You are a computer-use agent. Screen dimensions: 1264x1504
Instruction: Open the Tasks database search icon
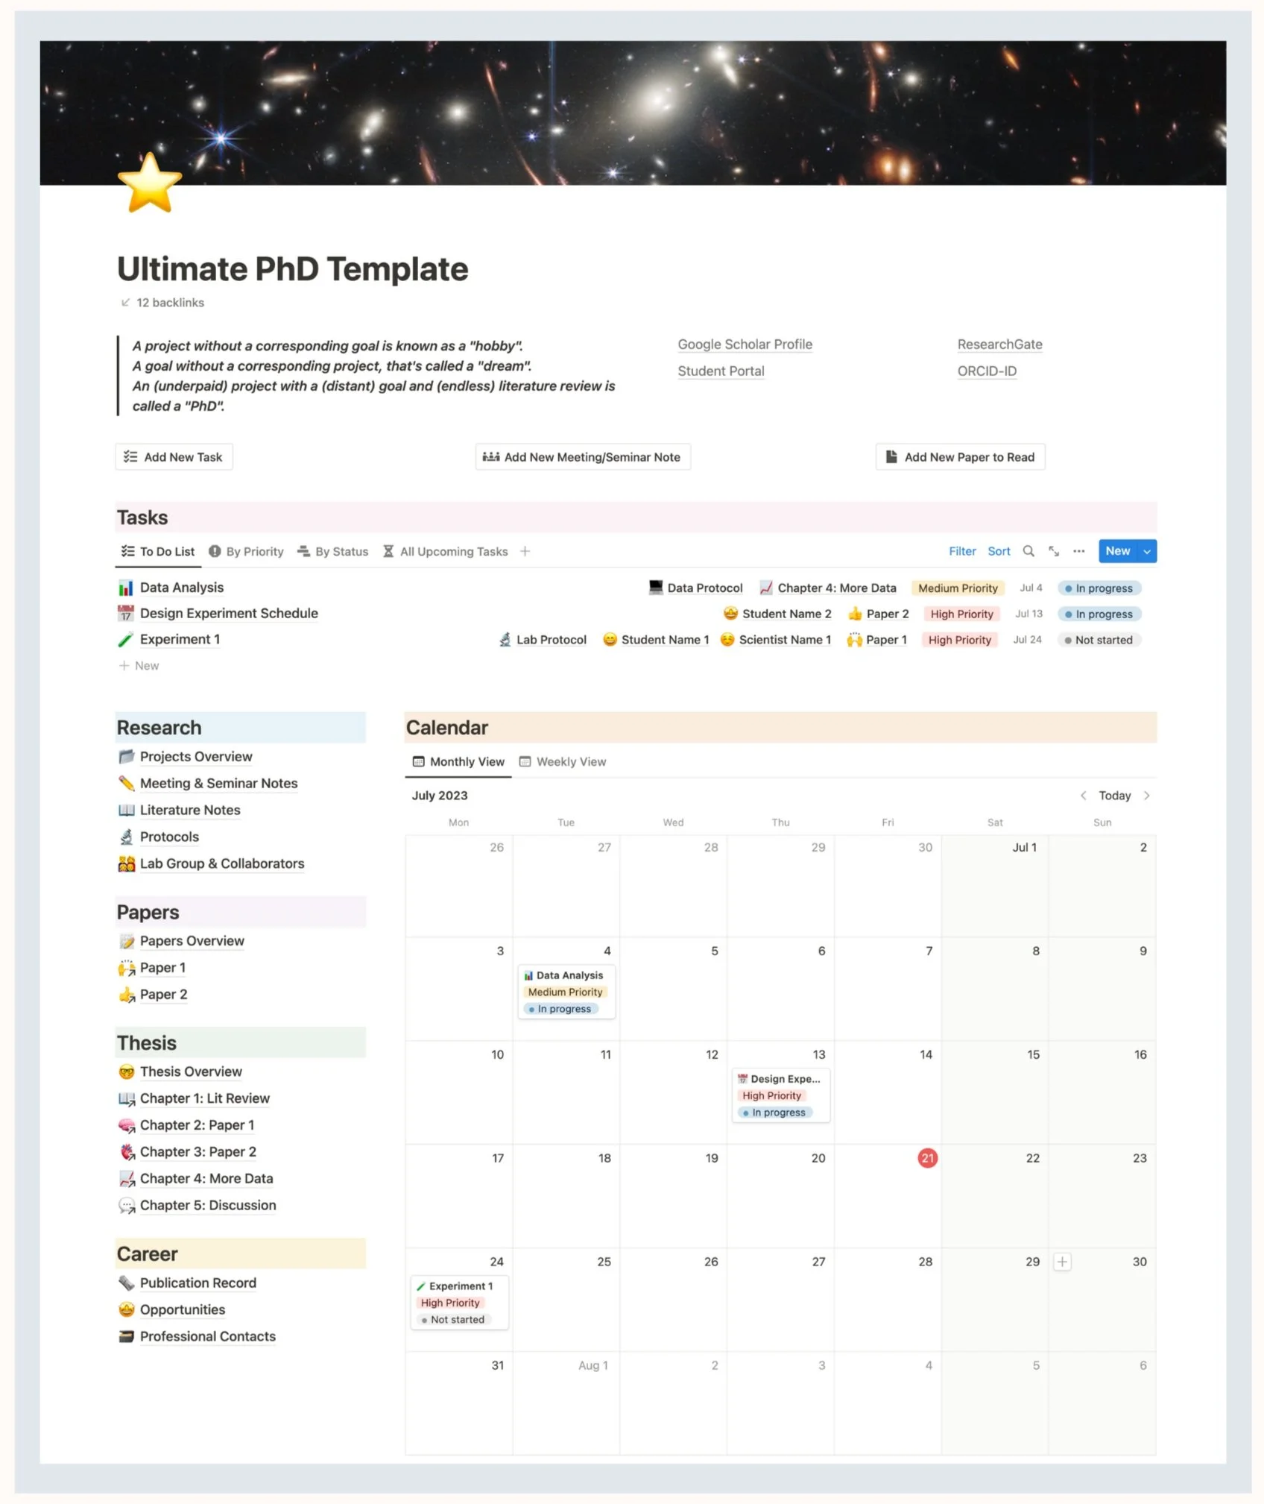(x=1029, y=551)
